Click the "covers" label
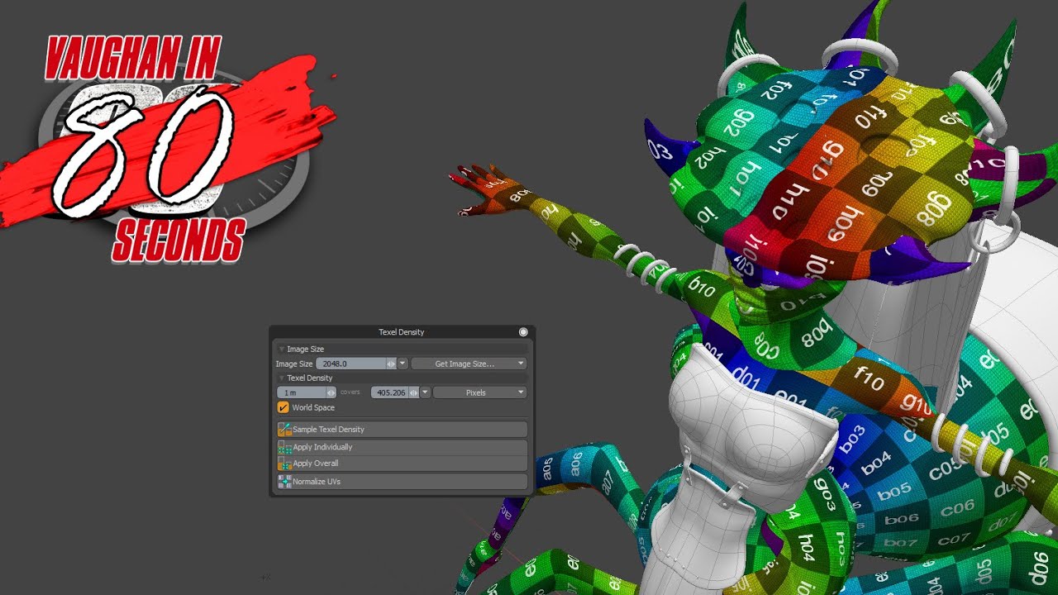The height and width of the screenshot is (595, 1058). [x=350, y=393]
